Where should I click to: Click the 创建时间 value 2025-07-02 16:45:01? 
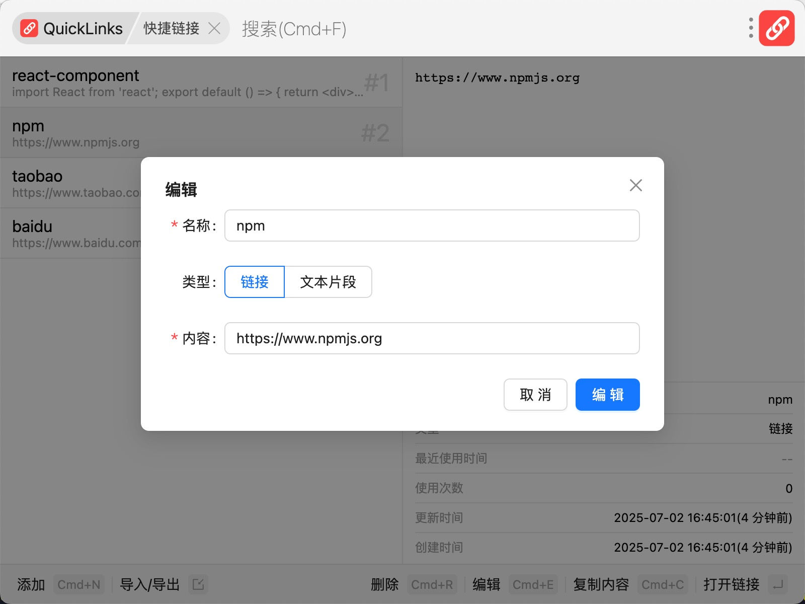pyautogui.click(x=703, y=548)
